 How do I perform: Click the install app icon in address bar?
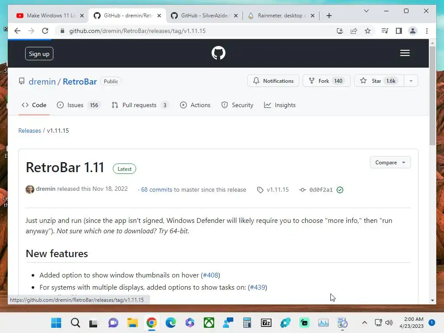[x=340, y=31]
